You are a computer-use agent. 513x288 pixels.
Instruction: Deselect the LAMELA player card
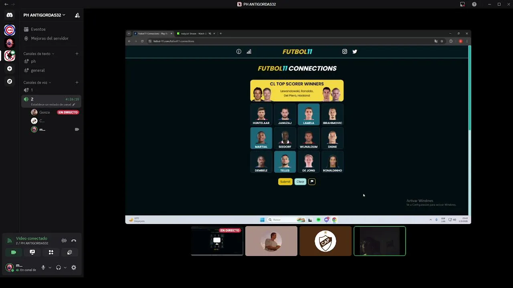coord(309,114)
